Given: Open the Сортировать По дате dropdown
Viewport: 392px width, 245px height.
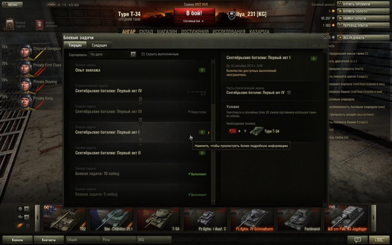Looking at the screenshot, I should tap(113, 55).
